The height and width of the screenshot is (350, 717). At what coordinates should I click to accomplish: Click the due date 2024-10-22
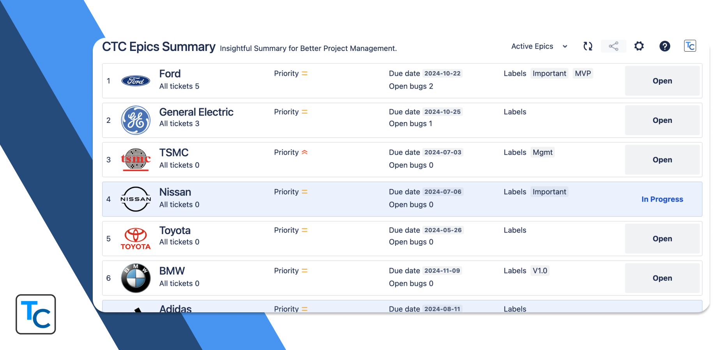pos(442,73)
